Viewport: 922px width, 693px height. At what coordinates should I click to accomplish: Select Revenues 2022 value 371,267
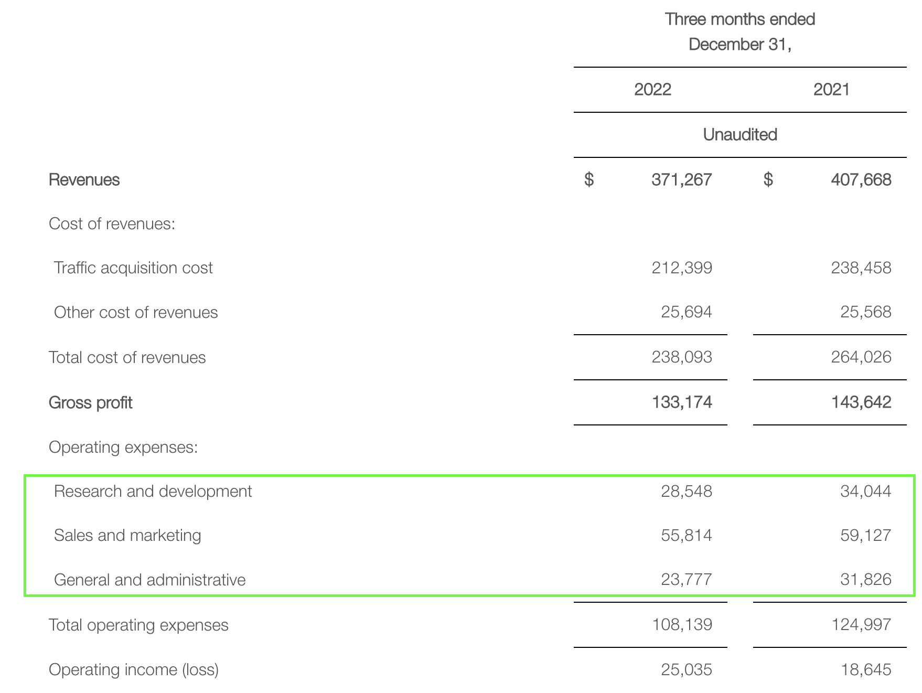(682, 180)
